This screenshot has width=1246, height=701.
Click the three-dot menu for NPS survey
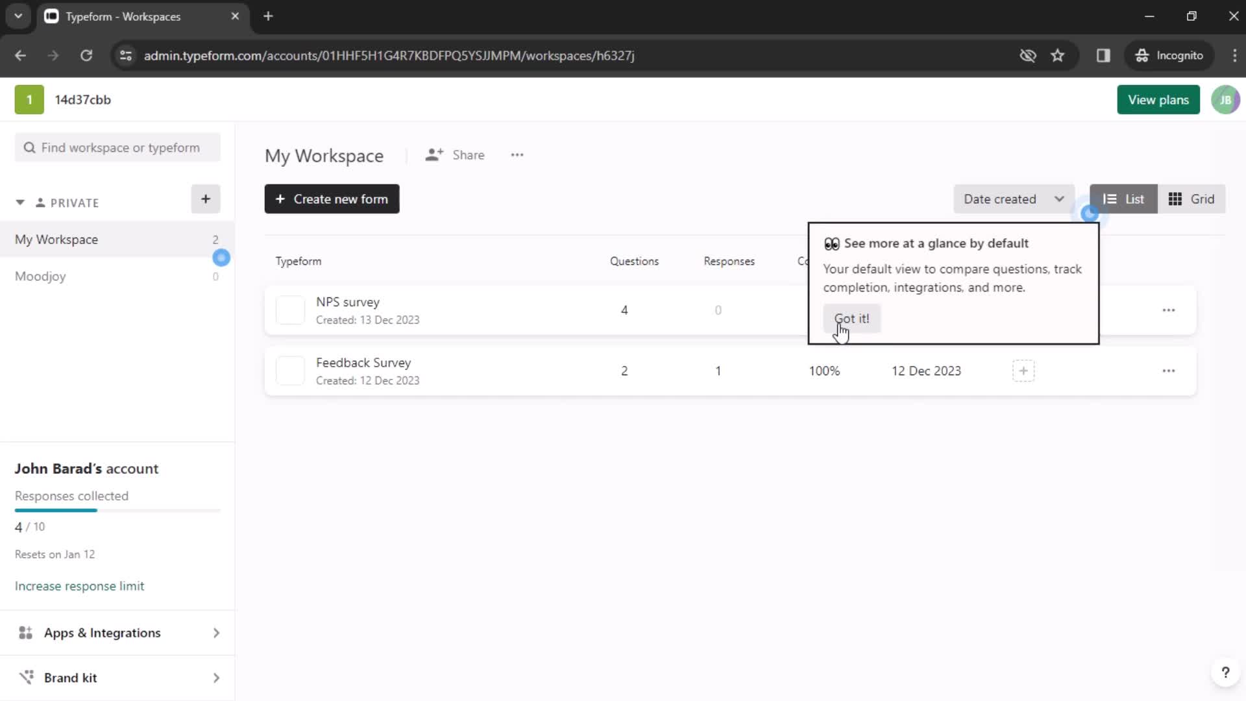click(1170, 310)
